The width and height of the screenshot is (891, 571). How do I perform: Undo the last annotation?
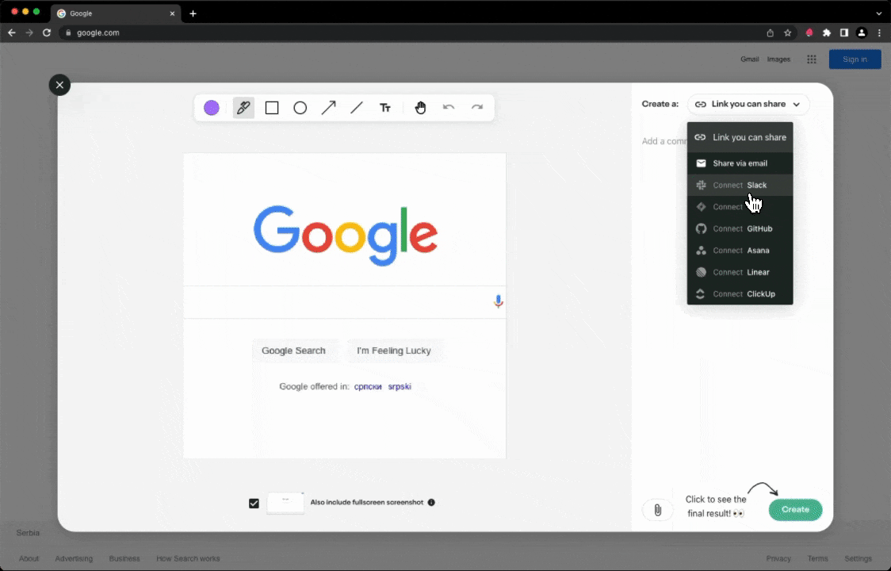(449, 108)
